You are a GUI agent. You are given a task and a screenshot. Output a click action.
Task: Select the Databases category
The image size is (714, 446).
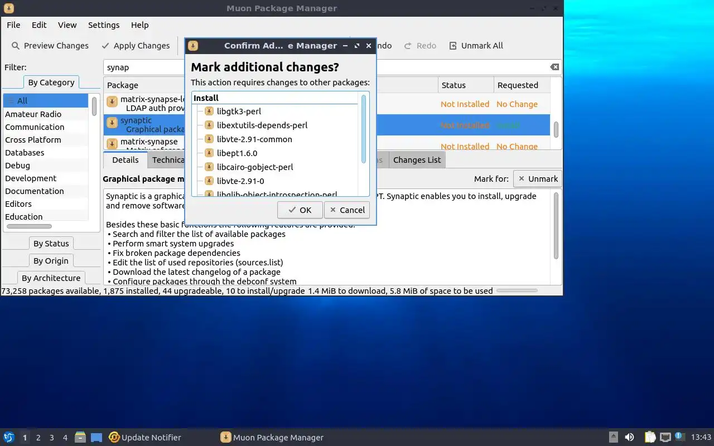click(45, 152)
